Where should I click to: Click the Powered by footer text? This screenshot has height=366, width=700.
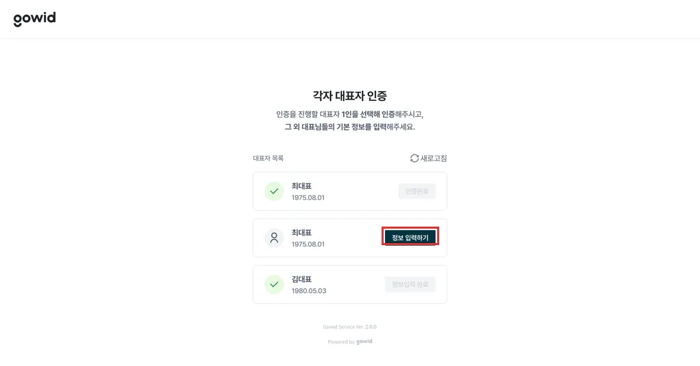tap(341, 342)
